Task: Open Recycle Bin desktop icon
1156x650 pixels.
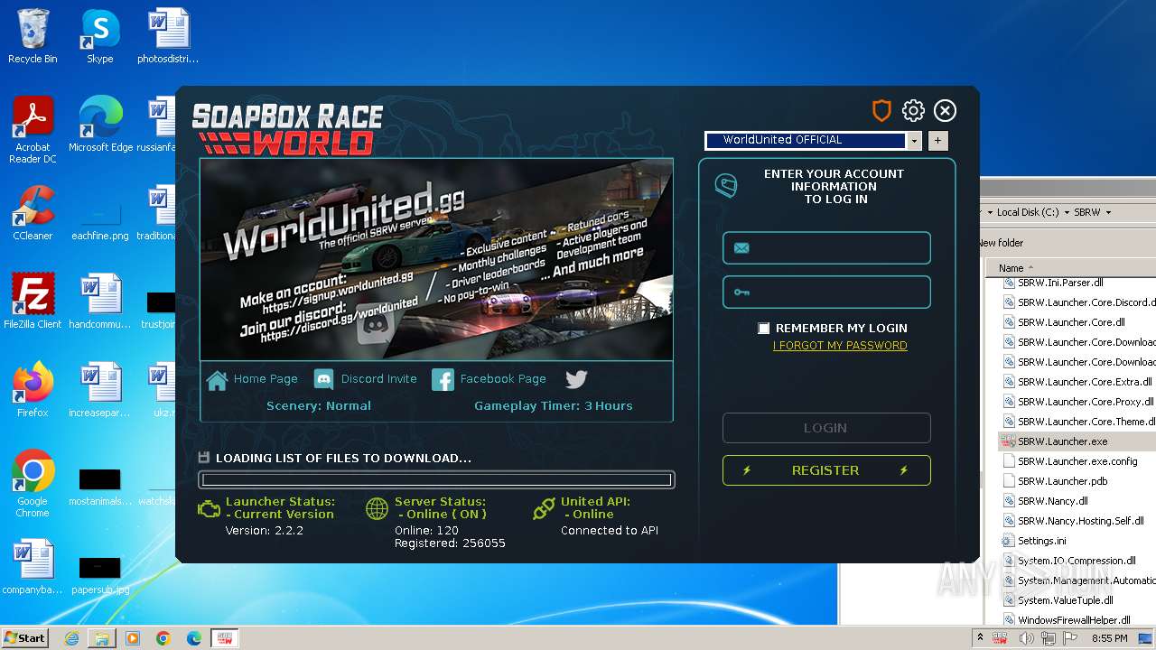Action: (33, 36)
